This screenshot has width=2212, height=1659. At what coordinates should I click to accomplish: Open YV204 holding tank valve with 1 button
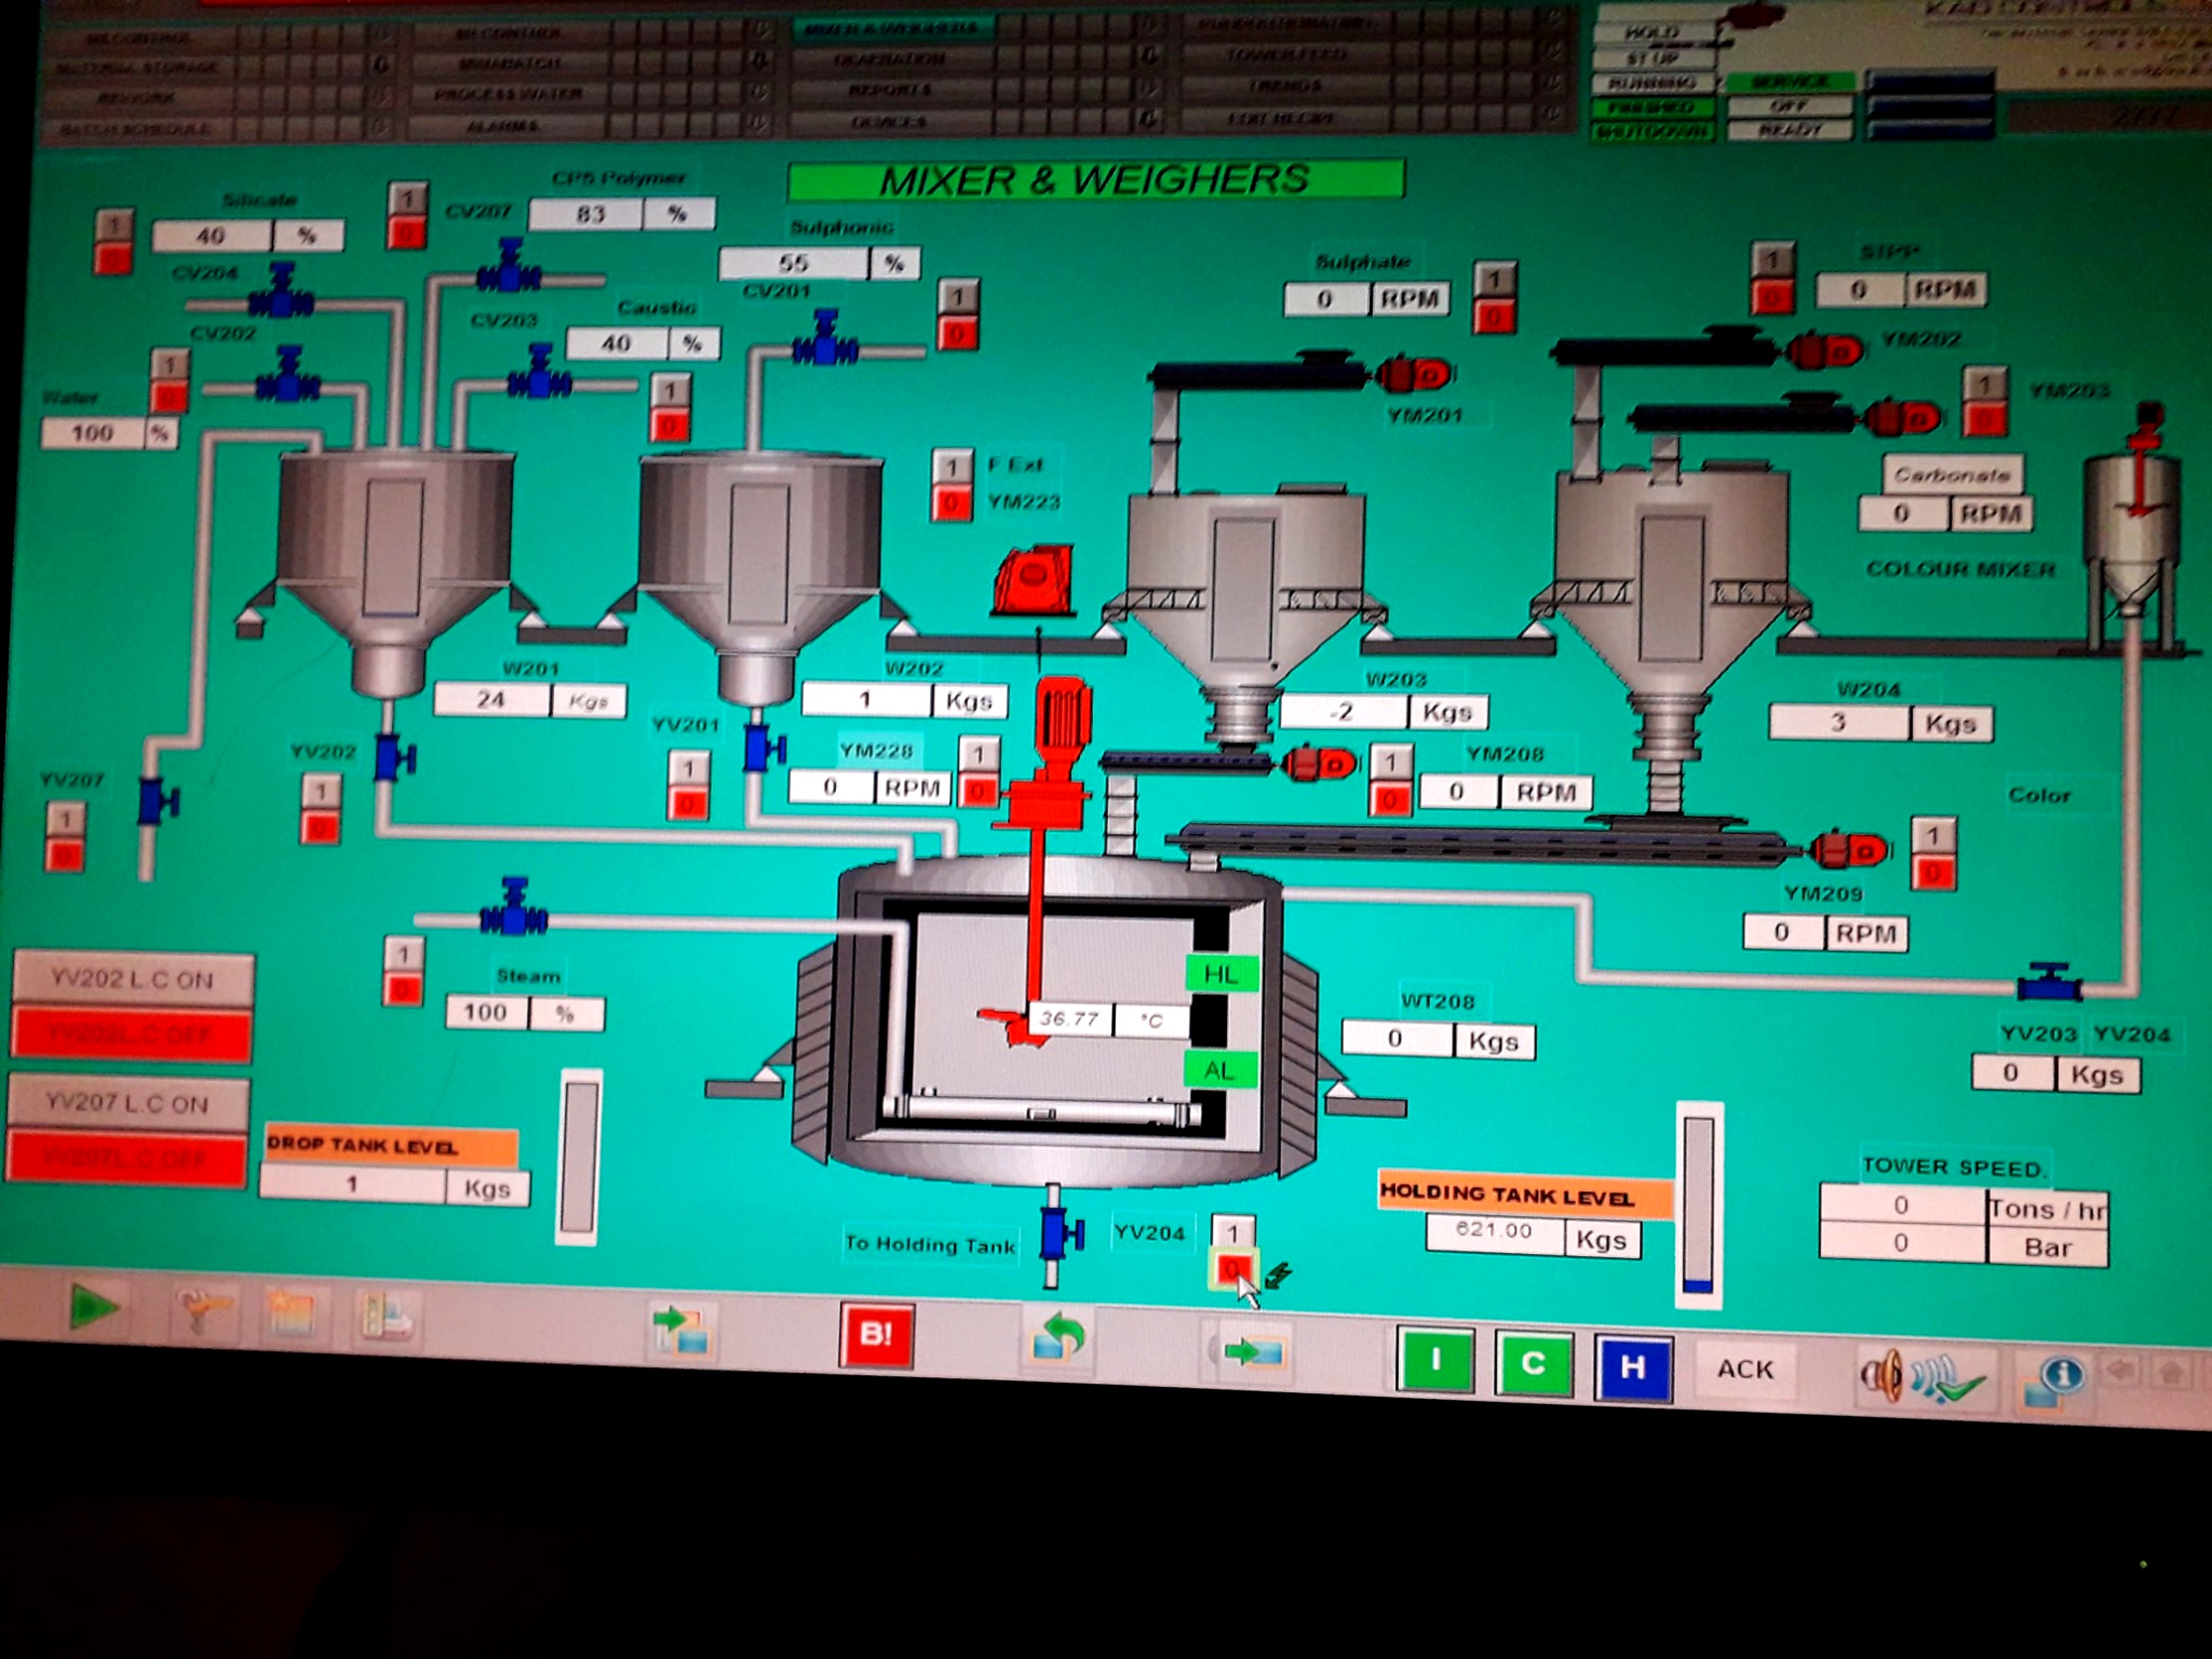(x=1233, y=1233)
